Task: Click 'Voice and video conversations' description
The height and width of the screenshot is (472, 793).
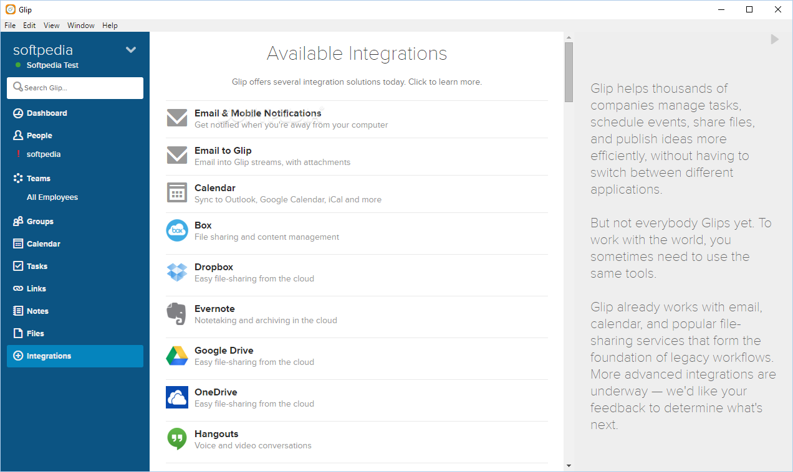Action: click(253, 446)
